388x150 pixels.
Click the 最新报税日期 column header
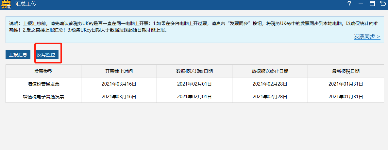coord(346,71)
